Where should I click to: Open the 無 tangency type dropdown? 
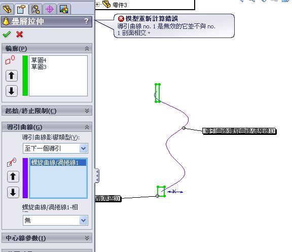84,221
